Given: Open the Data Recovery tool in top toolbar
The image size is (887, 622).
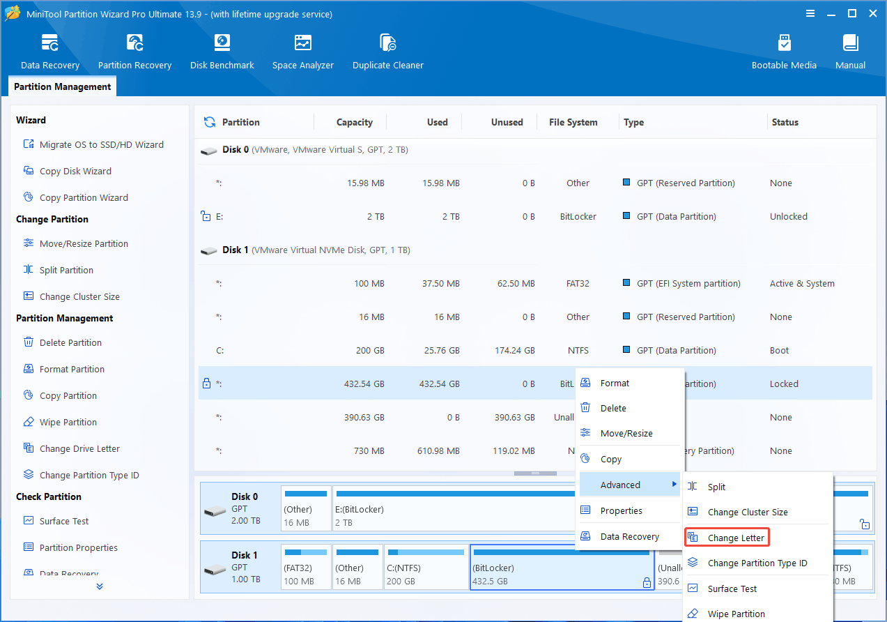Looking at the screenshot, I should (50, 52).
